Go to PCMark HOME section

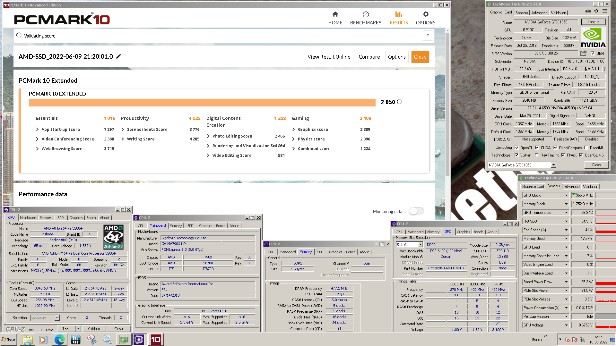point(335,18)
